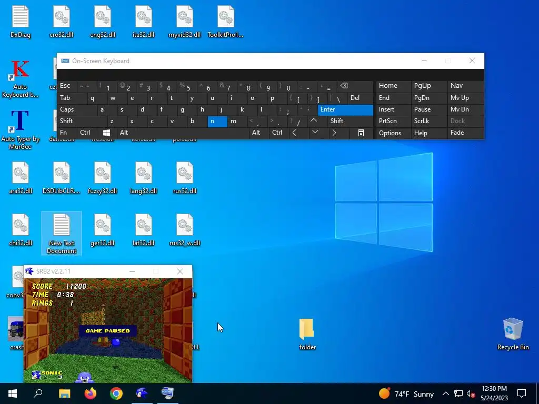This screenshot has width=539, height=404.
Task: Click the Help key on keyboard
Action: coord(428,133)
